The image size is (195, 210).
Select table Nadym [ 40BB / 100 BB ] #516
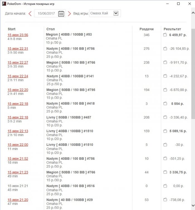[x=70, y=186]
